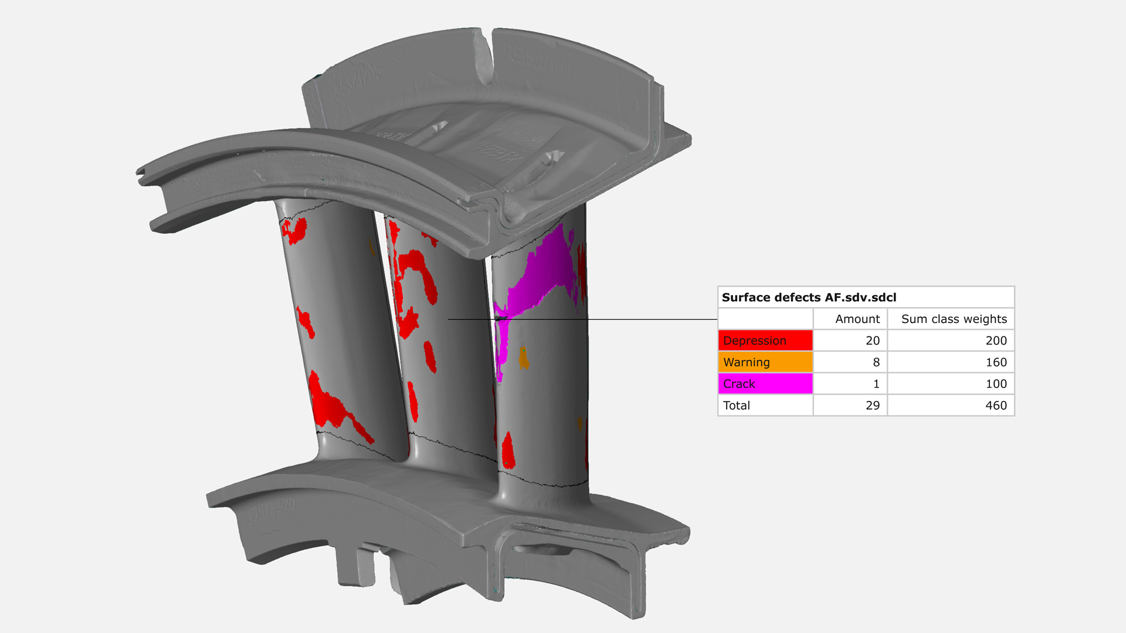
Task: Select the Surface defects AF.sdv.sdcl table title
Action: pos(809,297)
